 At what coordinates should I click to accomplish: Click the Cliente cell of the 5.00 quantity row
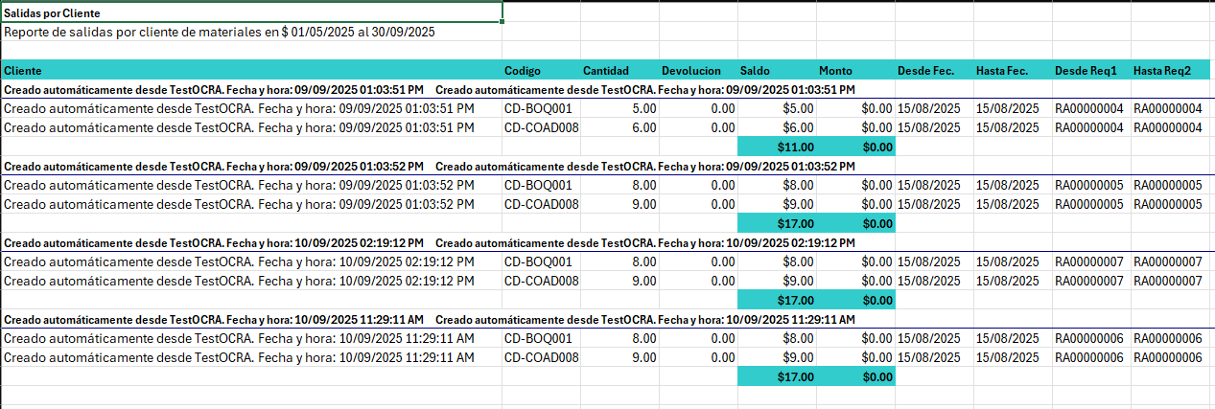pyautogui.click(x=251, y=108)
